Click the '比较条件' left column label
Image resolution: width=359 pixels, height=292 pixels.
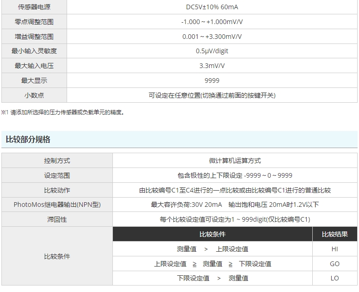click(57, 256)
